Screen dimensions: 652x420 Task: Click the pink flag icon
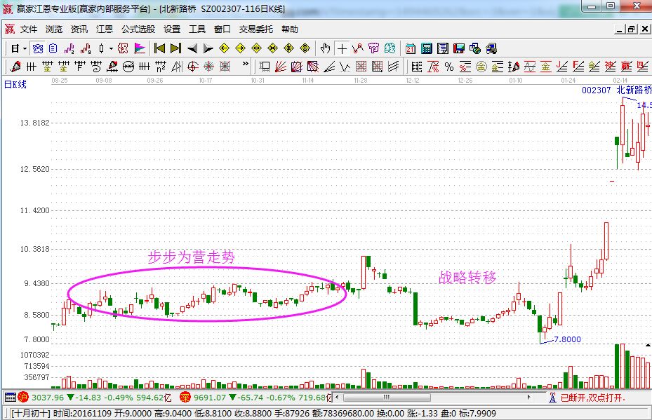(x=140, y=48)
